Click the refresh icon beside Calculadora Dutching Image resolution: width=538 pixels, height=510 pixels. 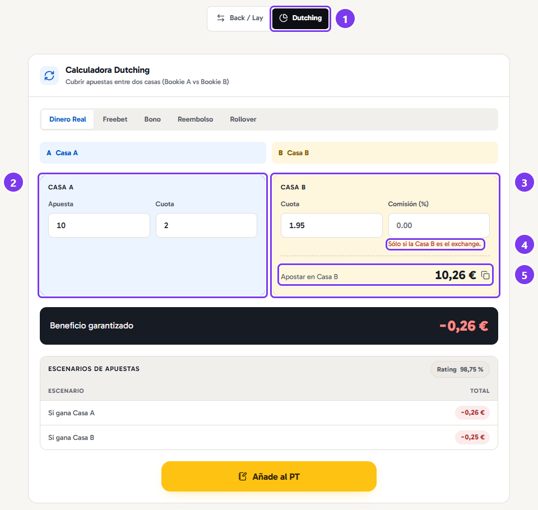tap(49, 76)
